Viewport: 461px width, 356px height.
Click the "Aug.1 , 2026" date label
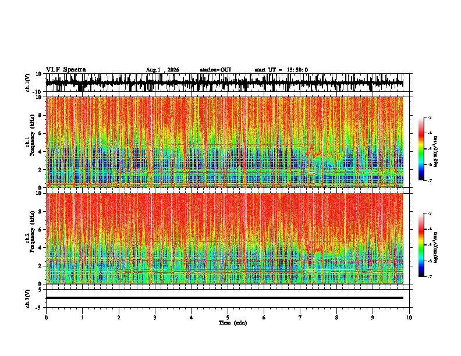[162, 70]
